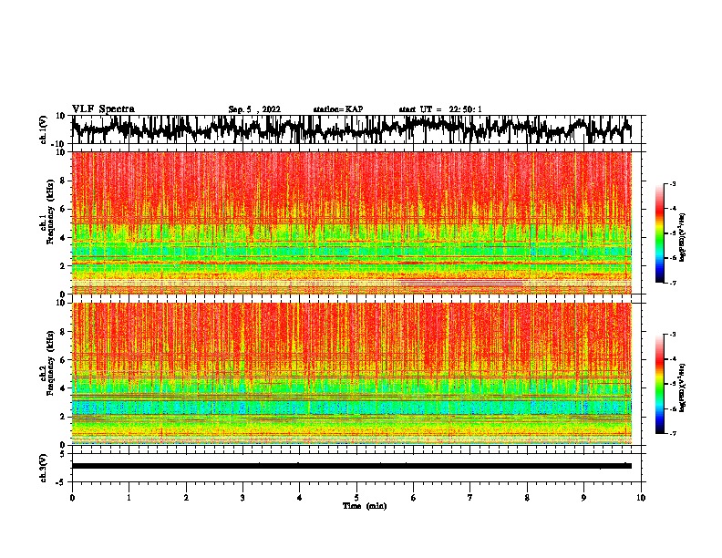Click the "Time (min)" axis title
The width and height of the screenshot is (722, 558).
pos(365,506)
